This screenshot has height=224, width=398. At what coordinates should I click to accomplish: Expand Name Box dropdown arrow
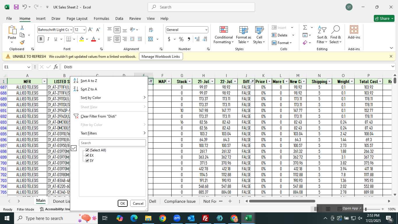(x=29, y=67)
